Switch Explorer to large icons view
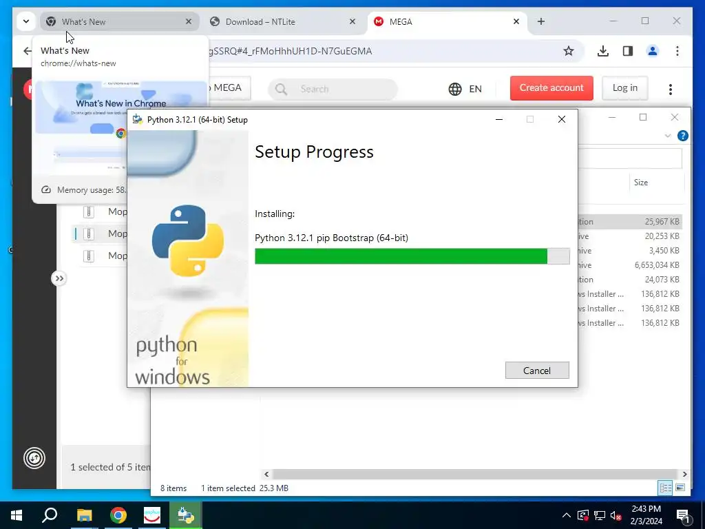Screen dimensions: 705x529 pos(680,488)
